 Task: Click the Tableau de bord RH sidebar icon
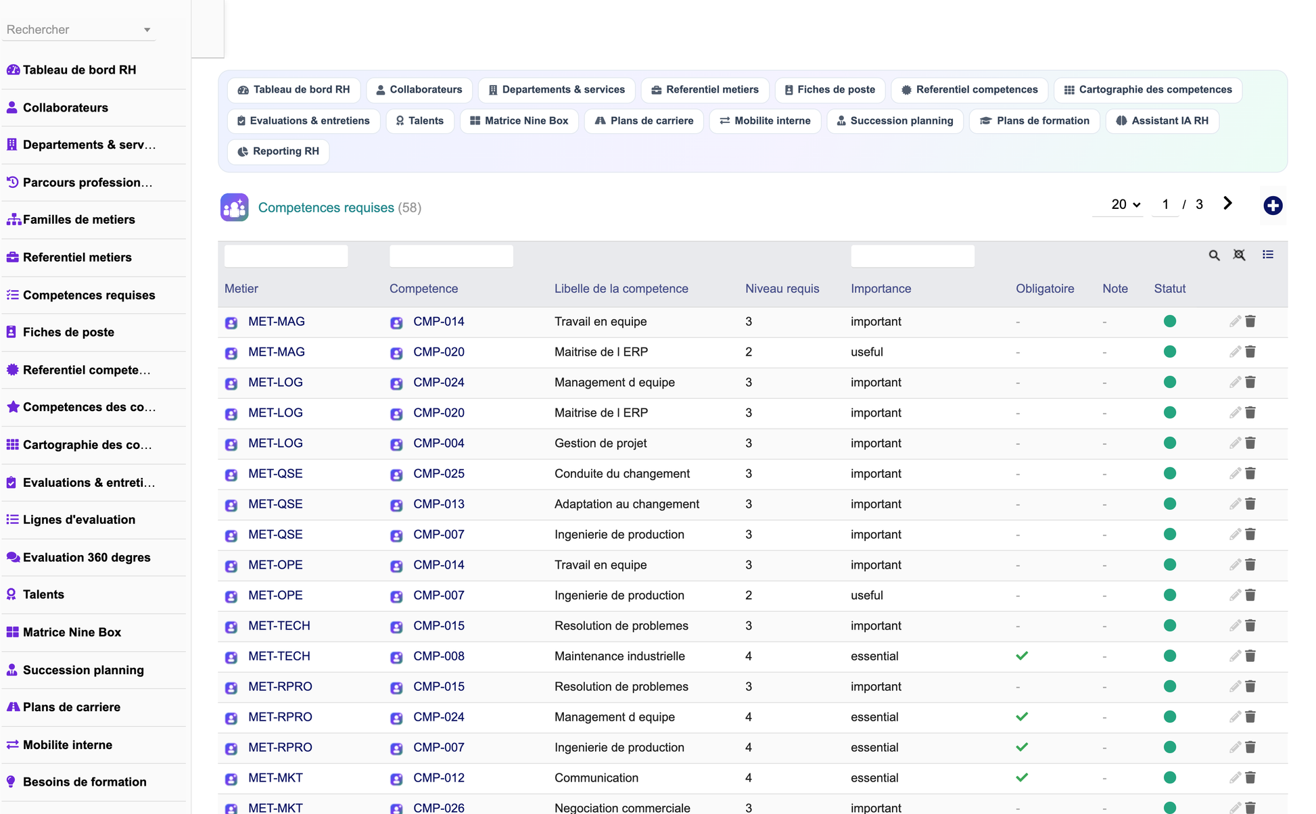click(x=13, y=70)
